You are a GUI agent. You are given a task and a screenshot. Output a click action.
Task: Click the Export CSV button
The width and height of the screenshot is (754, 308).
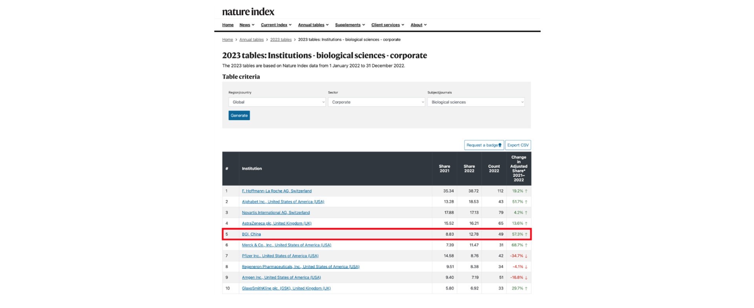pos(518,145)
